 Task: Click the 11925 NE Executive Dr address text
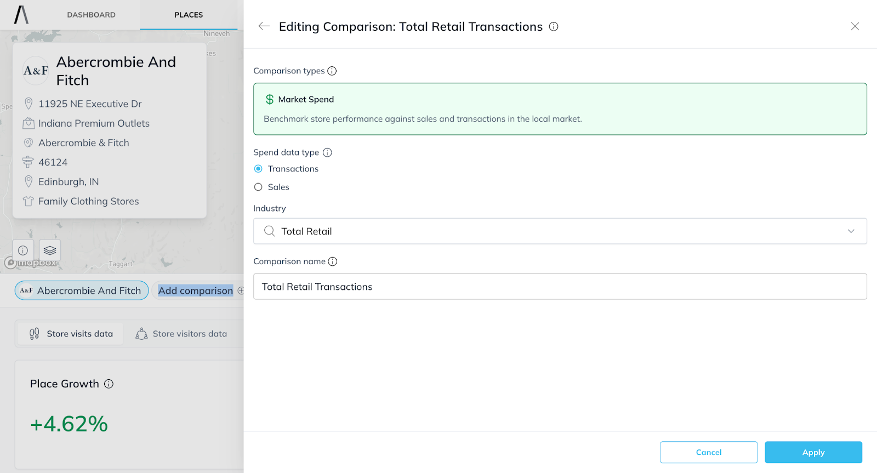click(90, 104)
